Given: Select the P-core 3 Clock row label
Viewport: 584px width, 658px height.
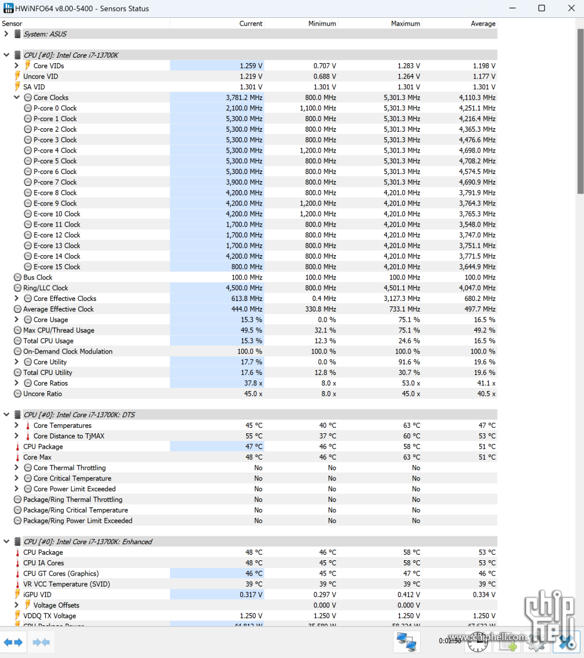Looking at the screenshot, I should (x=55, y=139).
